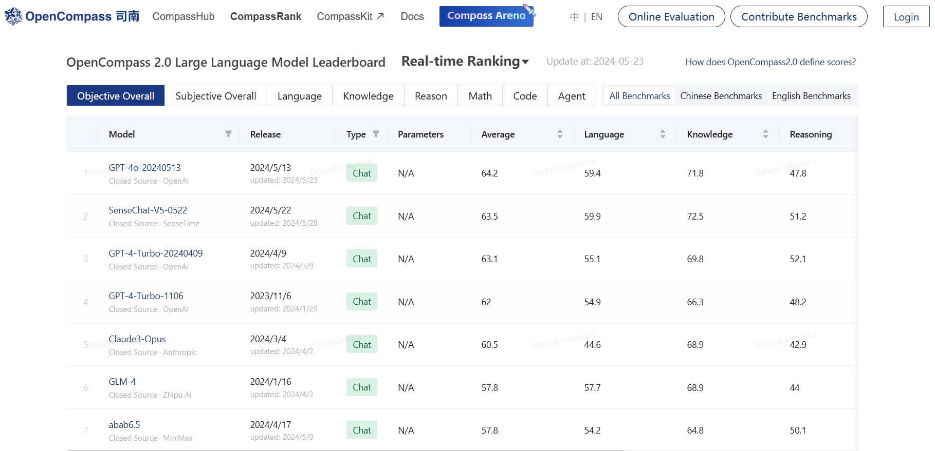
Task: Click language score 44.6 cell
Action: tap(593, 345)
